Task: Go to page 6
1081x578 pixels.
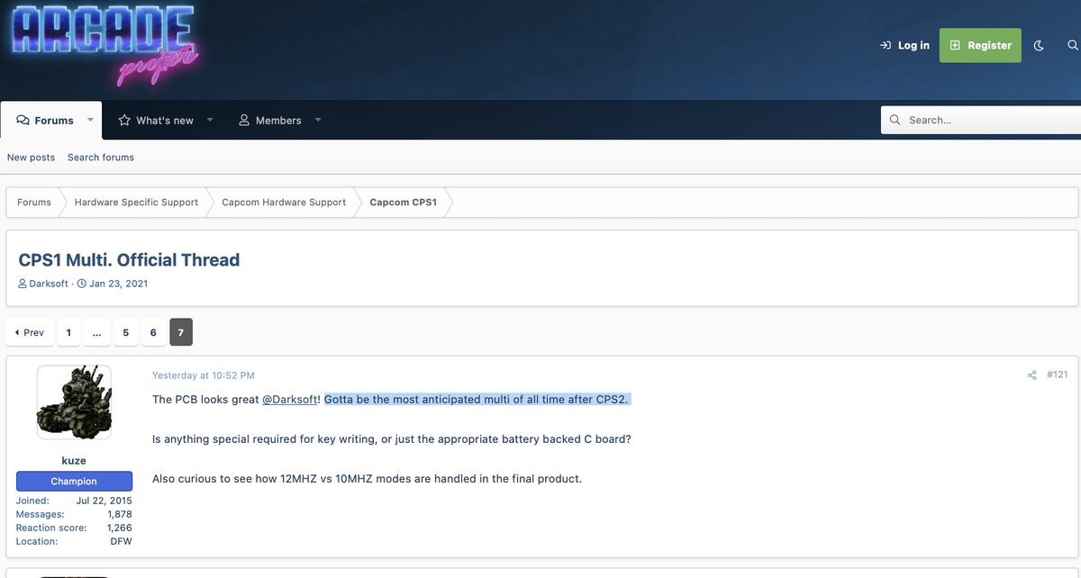Action: pos(153,332)
